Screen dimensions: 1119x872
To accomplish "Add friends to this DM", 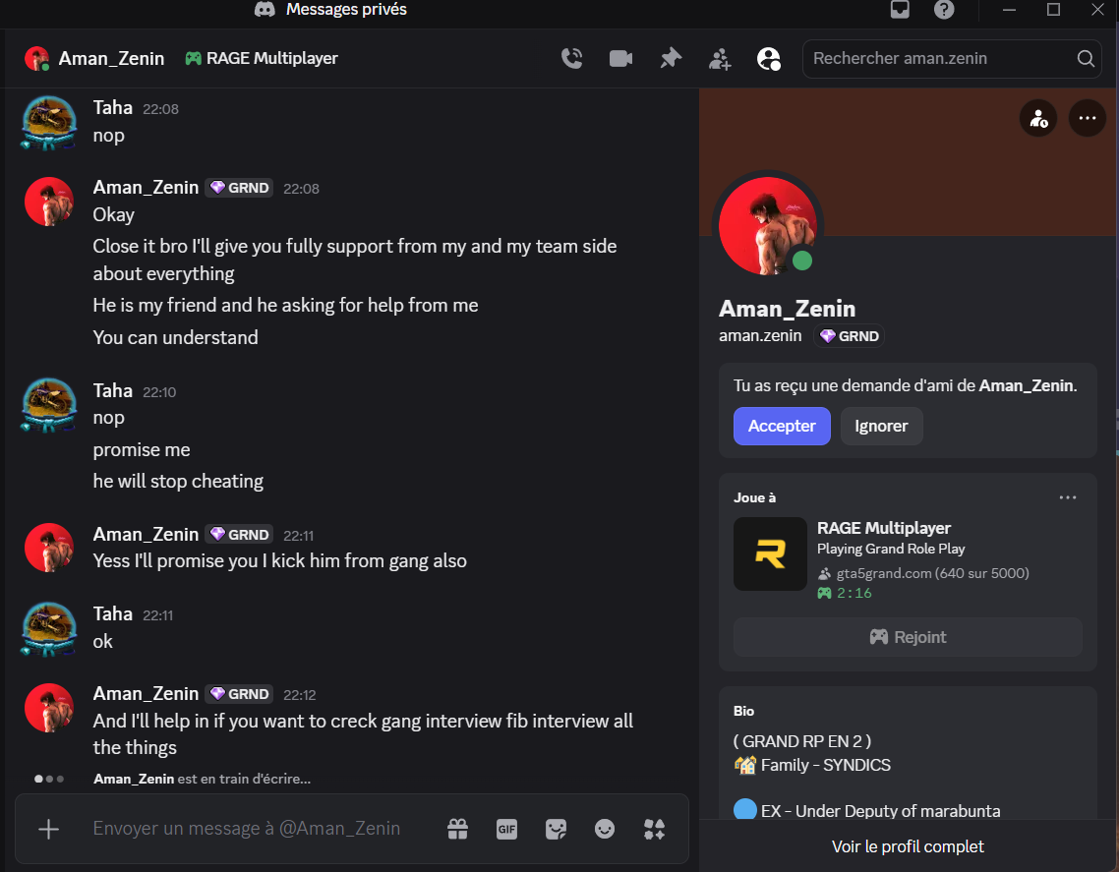I will pos(720,59).
